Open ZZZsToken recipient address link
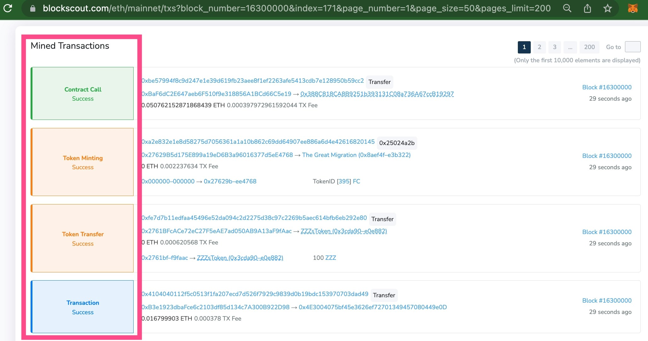This screenshot has height=341, width=648. (x=344, y=231)
